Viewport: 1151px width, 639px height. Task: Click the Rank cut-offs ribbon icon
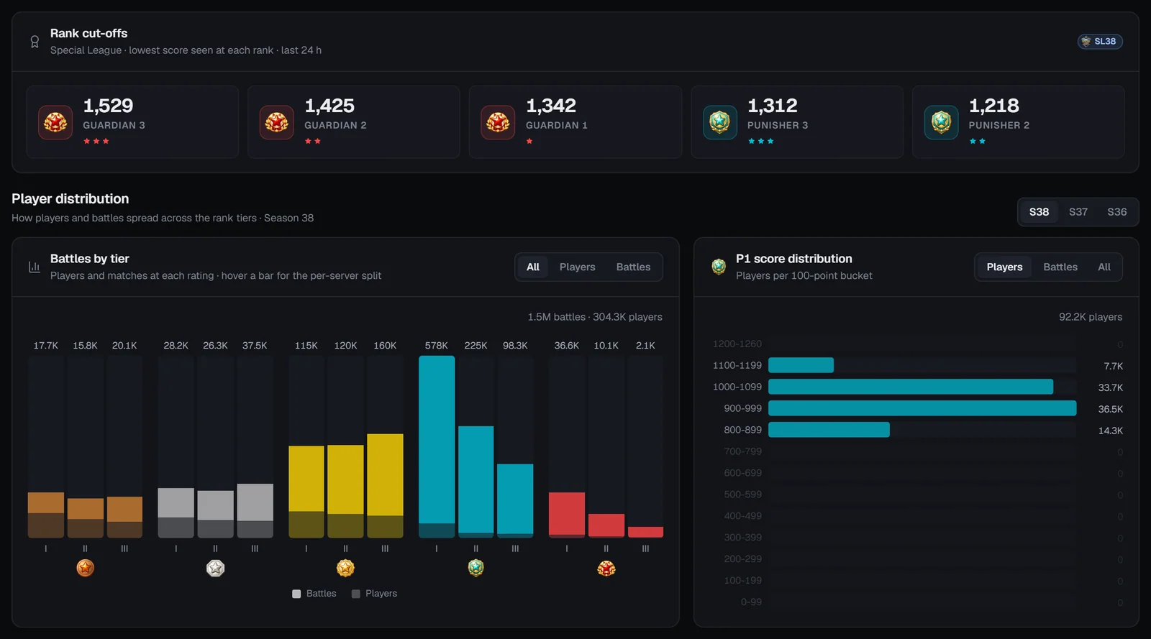[35, 42]
